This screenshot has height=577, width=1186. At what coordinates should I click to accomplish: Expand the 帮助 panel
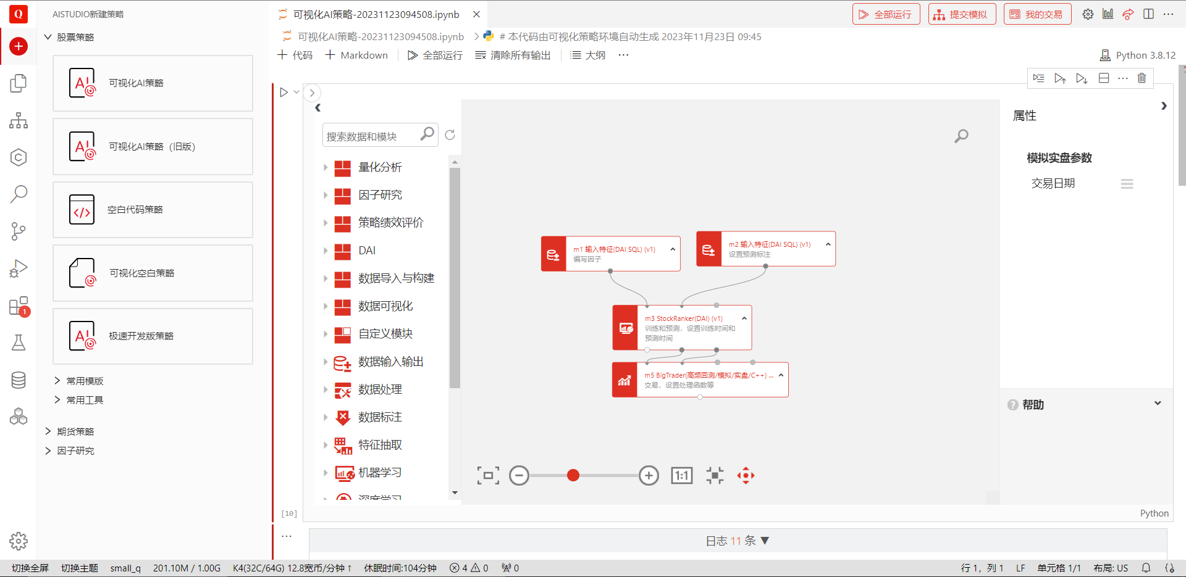(x=1157, y=404)
